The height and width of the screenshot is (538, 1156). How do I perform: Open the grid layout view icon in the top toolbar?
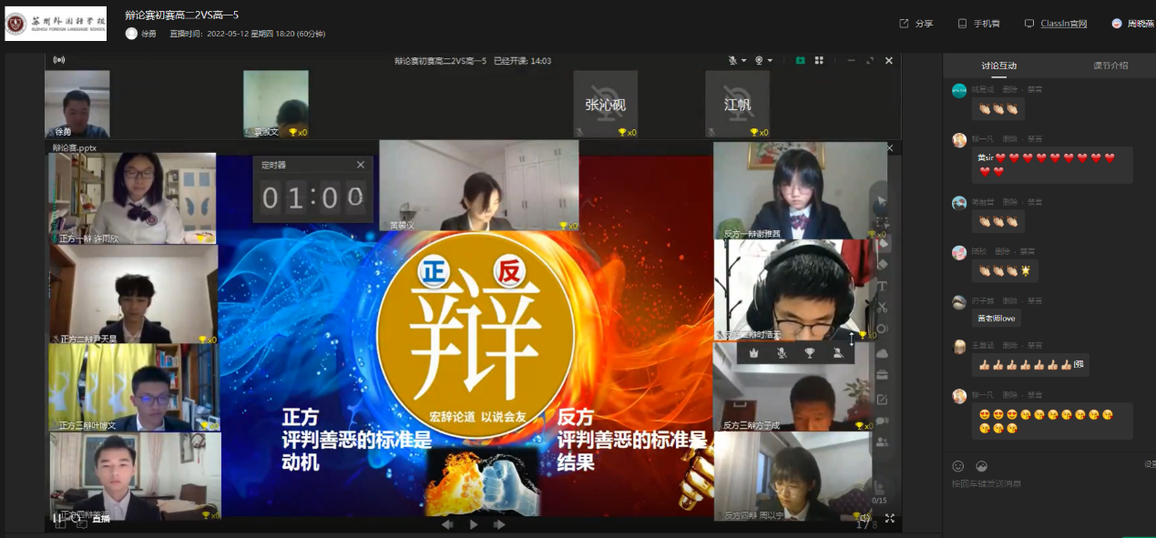click(x=820, y=60)
